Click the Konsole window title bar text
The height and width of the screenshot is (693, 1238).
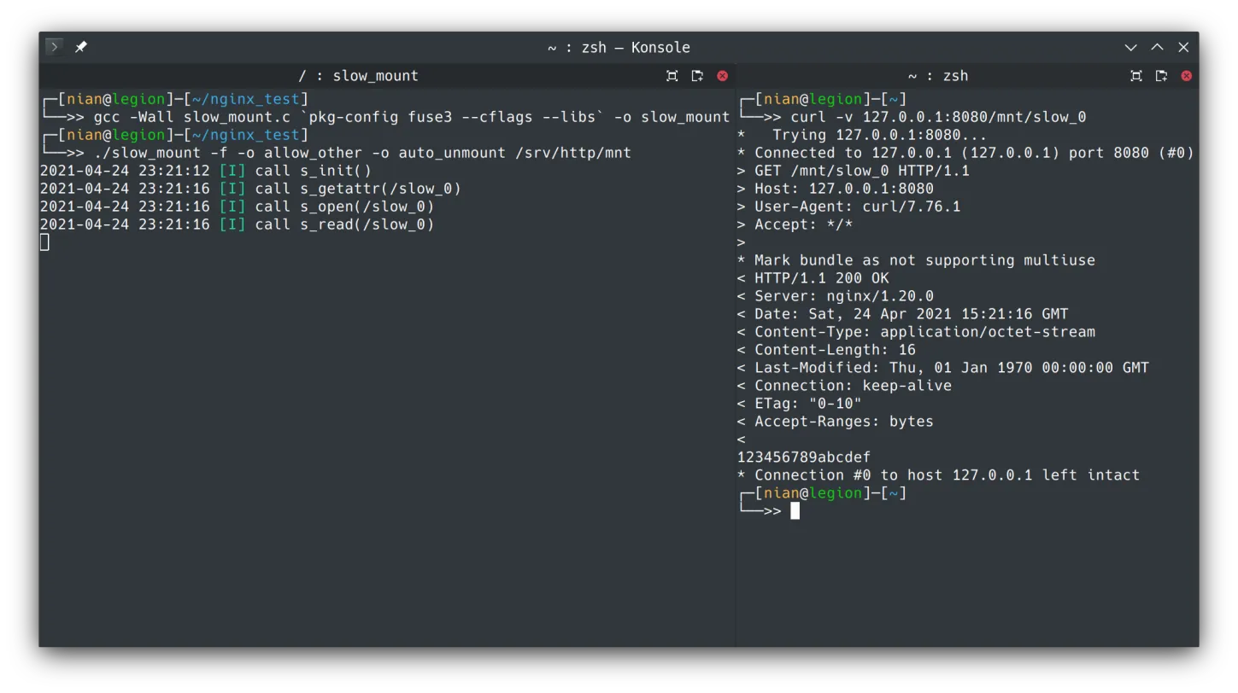619,48
